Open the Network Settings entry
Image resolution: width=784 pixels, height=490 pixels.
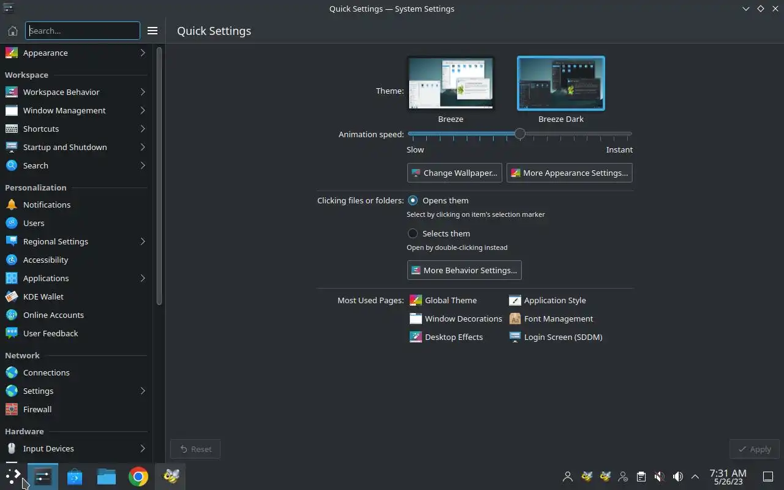(76, 391)
